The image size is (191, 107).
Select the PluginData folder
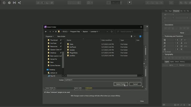point(73,53)
